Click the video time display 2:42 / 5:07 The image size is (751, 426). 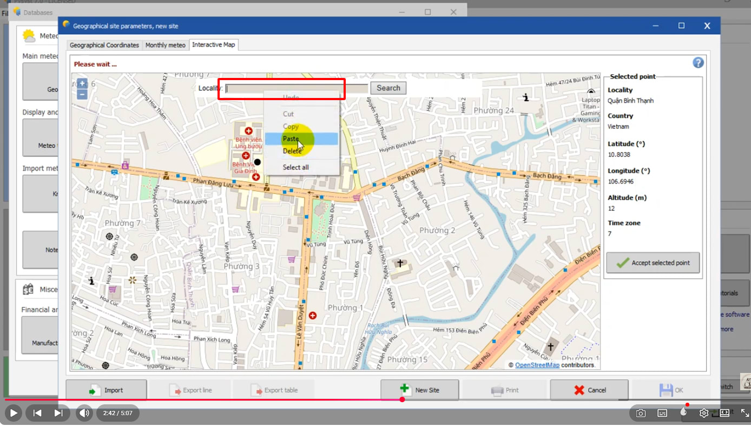pyautogui.click(x=118, y=413)
